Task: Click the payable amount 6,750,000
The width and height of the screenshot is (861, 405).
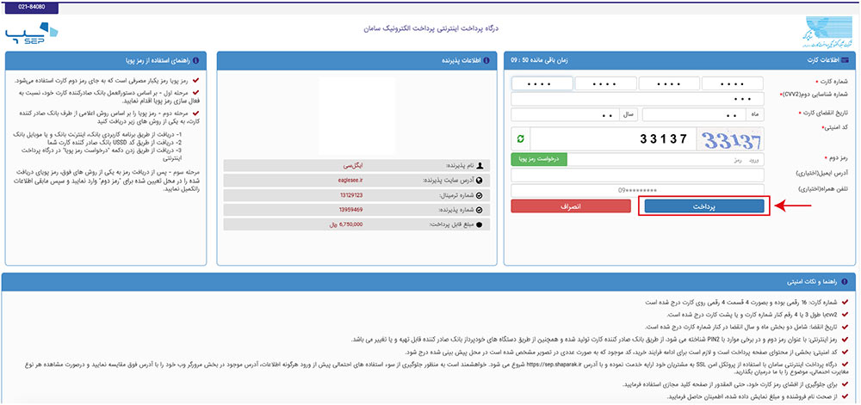Action: [351, 224]
